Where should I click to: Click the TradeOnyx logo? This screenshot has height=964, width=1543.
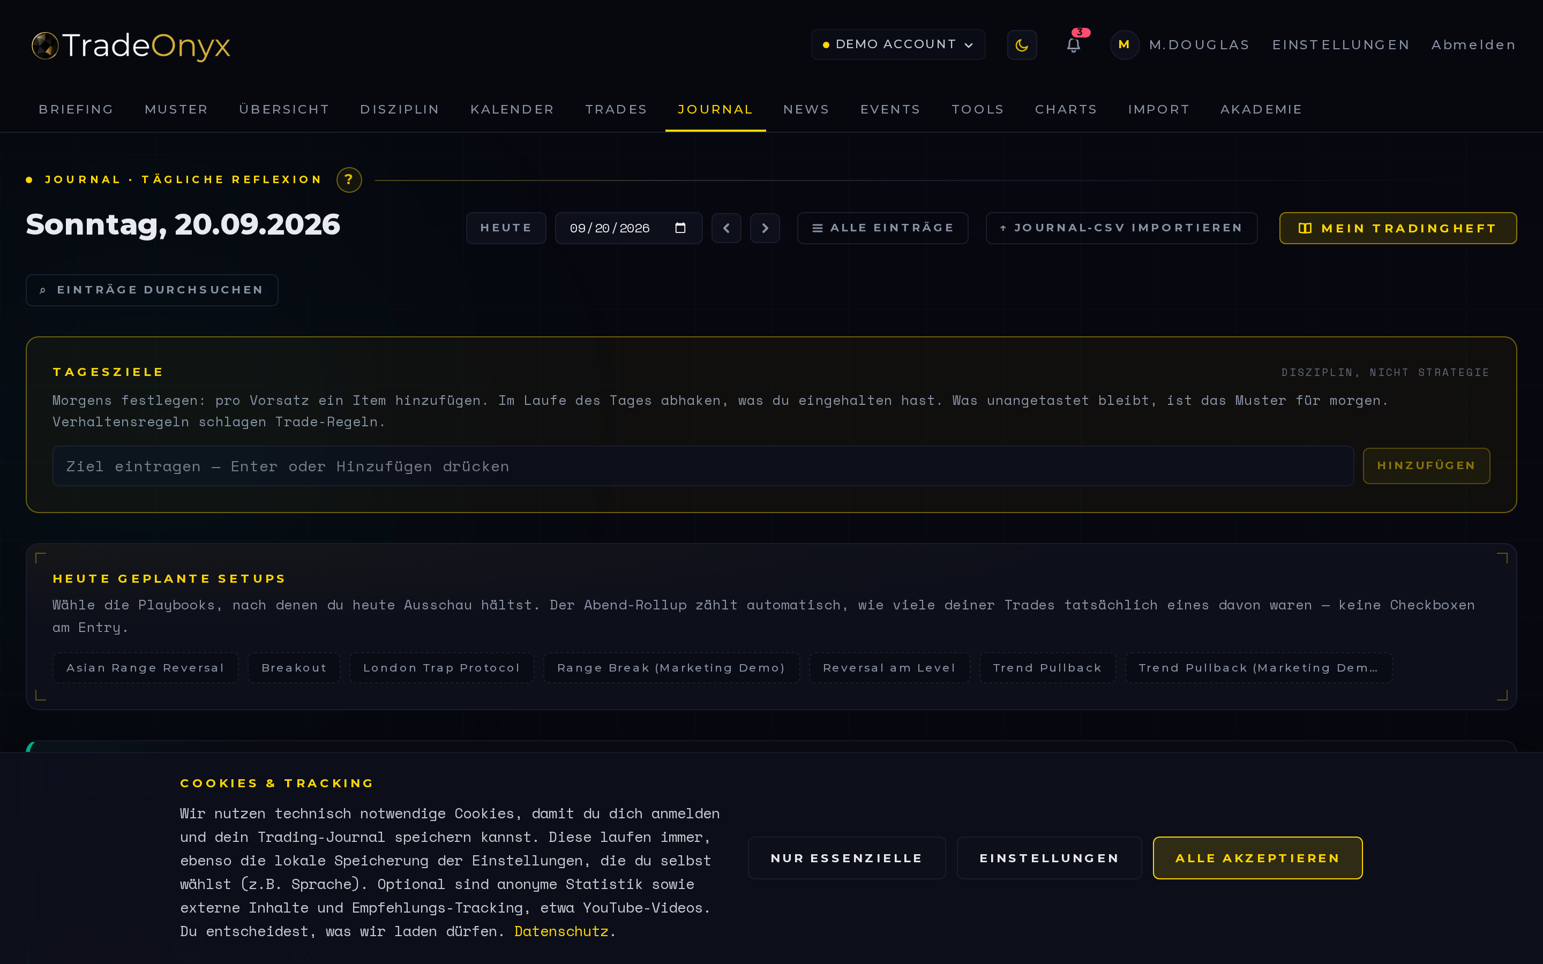(x=131, y=46)
